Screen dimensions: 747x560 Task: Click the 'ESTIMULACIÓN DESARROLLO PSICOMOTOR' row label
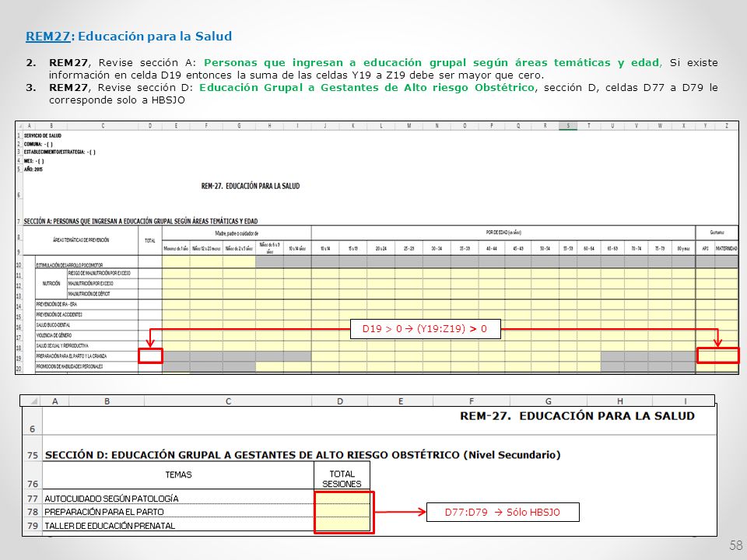69,264
